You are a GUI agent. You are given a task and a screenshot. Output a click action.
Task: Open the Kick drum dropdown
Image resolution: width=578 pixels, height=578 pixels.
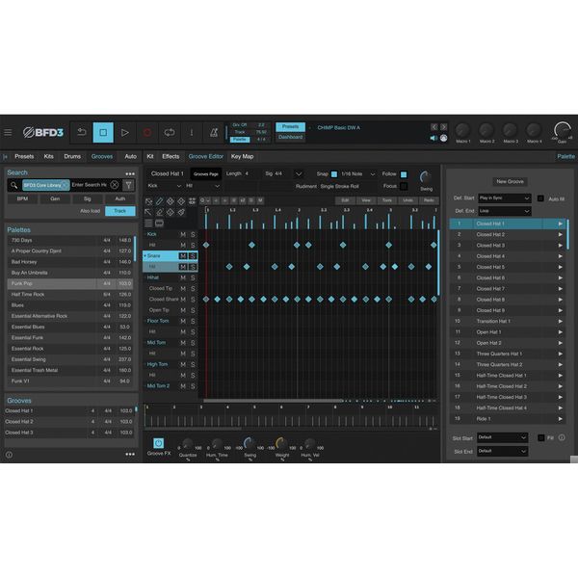164,186
